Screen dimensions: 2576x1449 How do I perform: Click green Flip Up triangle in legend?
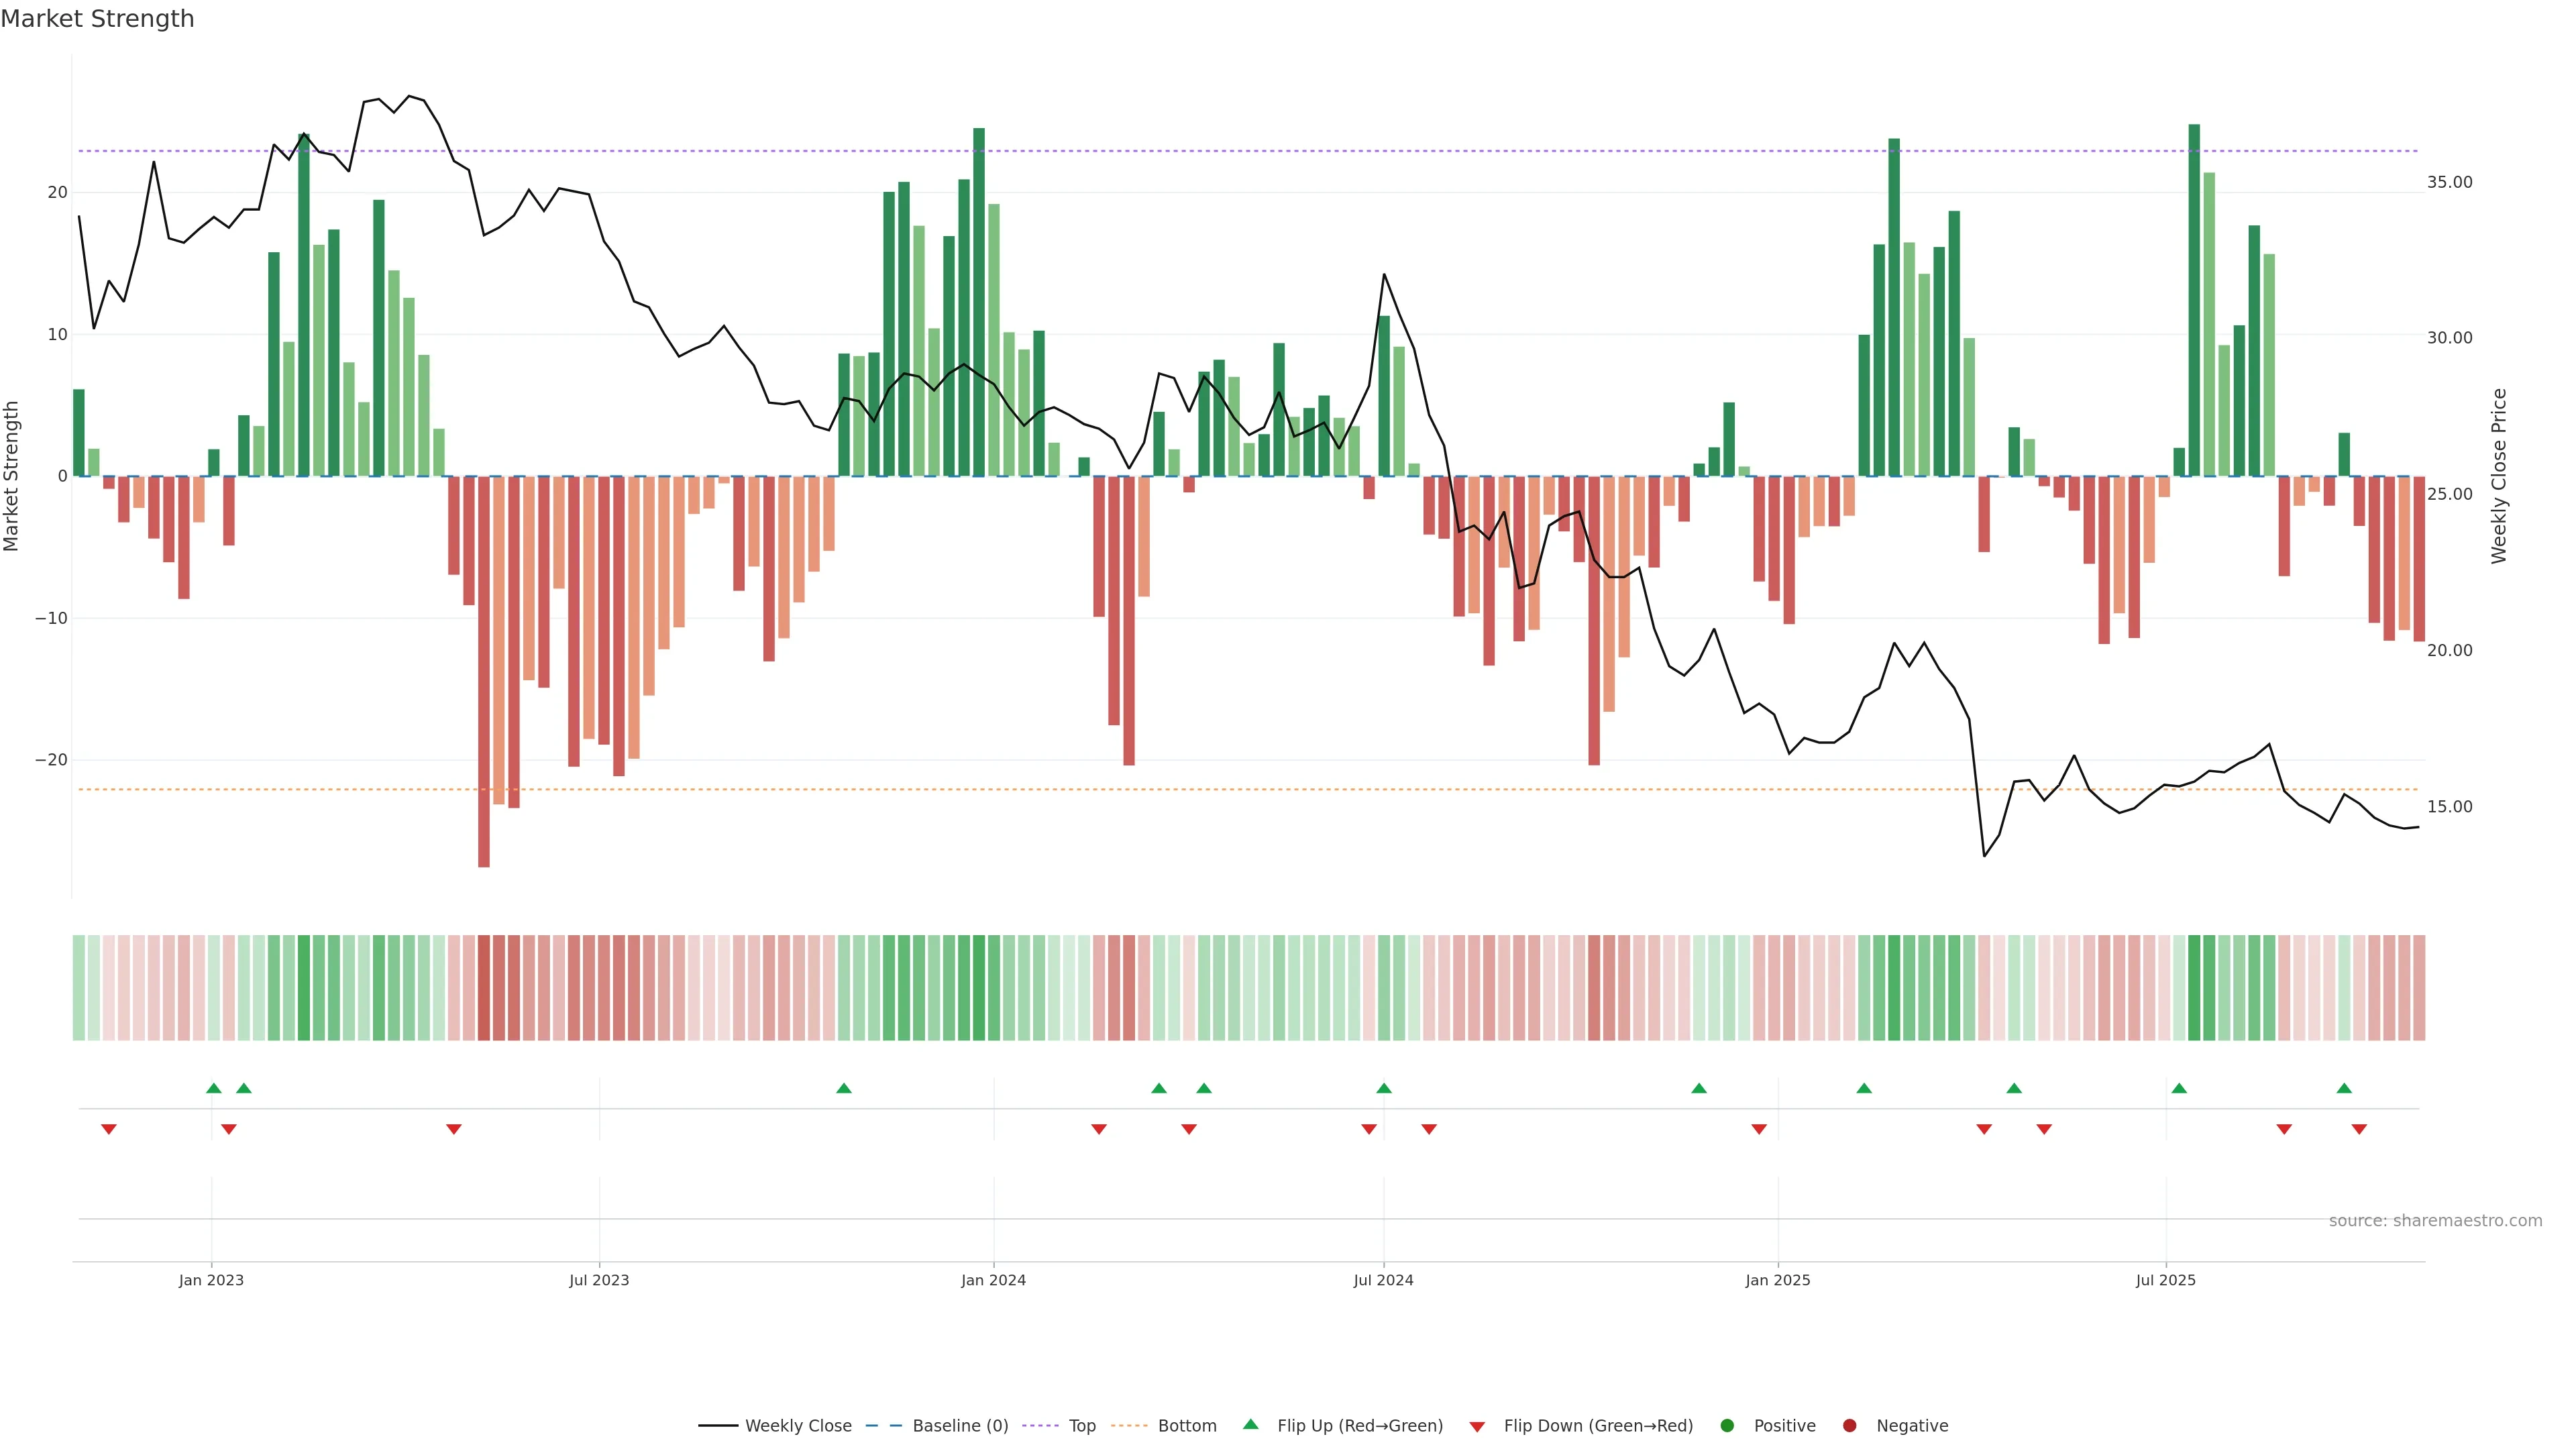1250,1424
